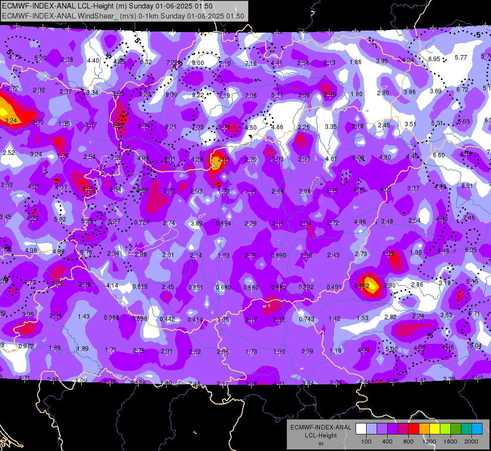Click the wind shear value 0.696
This screenshot has width=491, height=451.
(139, 318)
